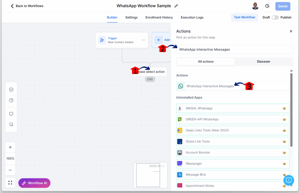The image size is (300, 193).
Task: Select Deep Links Tools (New 2025) row
Action: click(x=233, y=130)
